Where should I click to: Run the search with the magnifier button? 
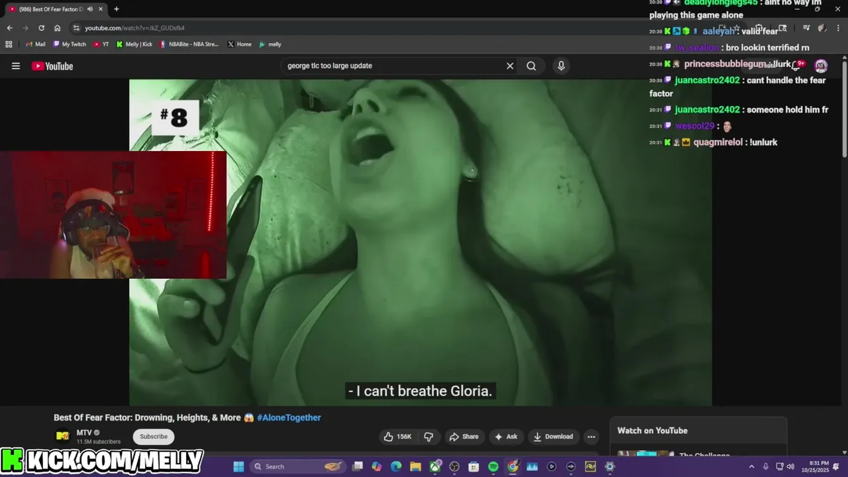point(531,66)
